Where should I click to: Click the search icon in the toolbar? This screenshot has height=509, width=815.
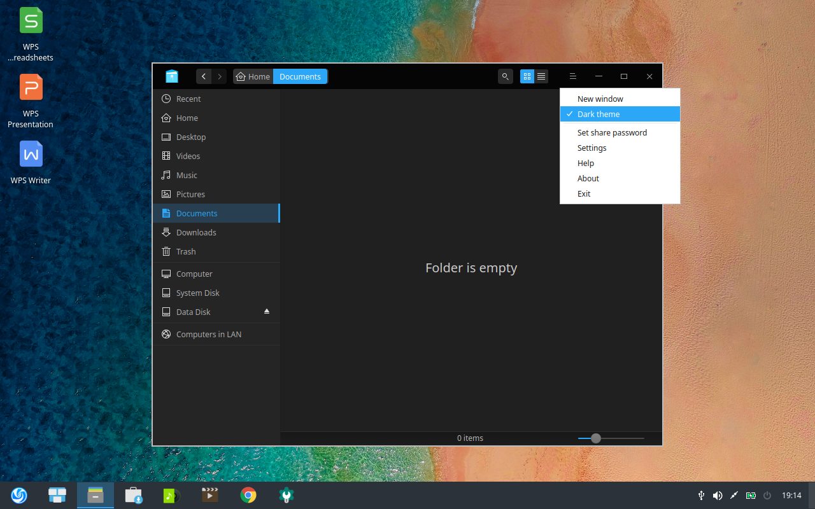(x=505, y=76)
